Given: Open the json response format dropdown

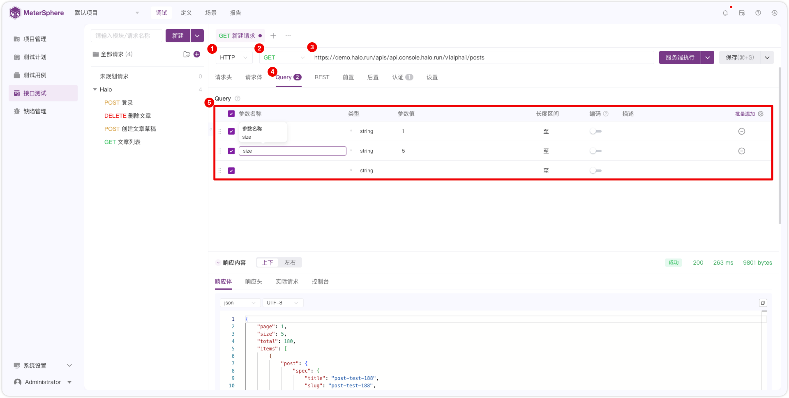Looking at the screenshot, I should coord(240,303).
